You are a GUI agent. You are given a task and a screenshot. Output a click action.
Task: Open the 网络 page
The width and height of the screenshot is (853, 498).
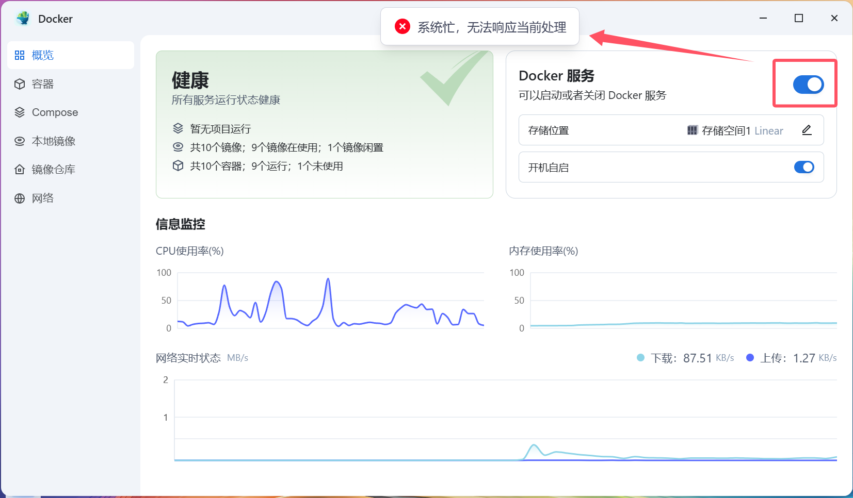71,198
